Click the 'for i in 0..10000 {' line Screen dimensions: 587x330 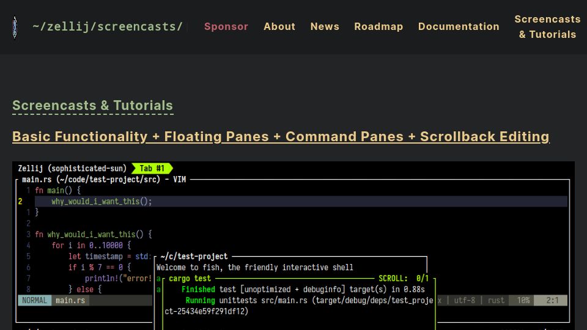(91, 246)
